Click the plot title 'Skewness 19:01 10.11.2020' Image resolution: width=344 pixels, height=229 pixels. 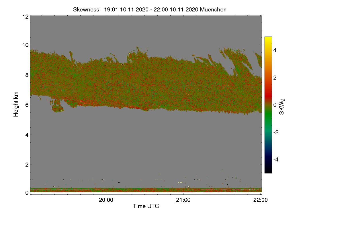point(150,9)
